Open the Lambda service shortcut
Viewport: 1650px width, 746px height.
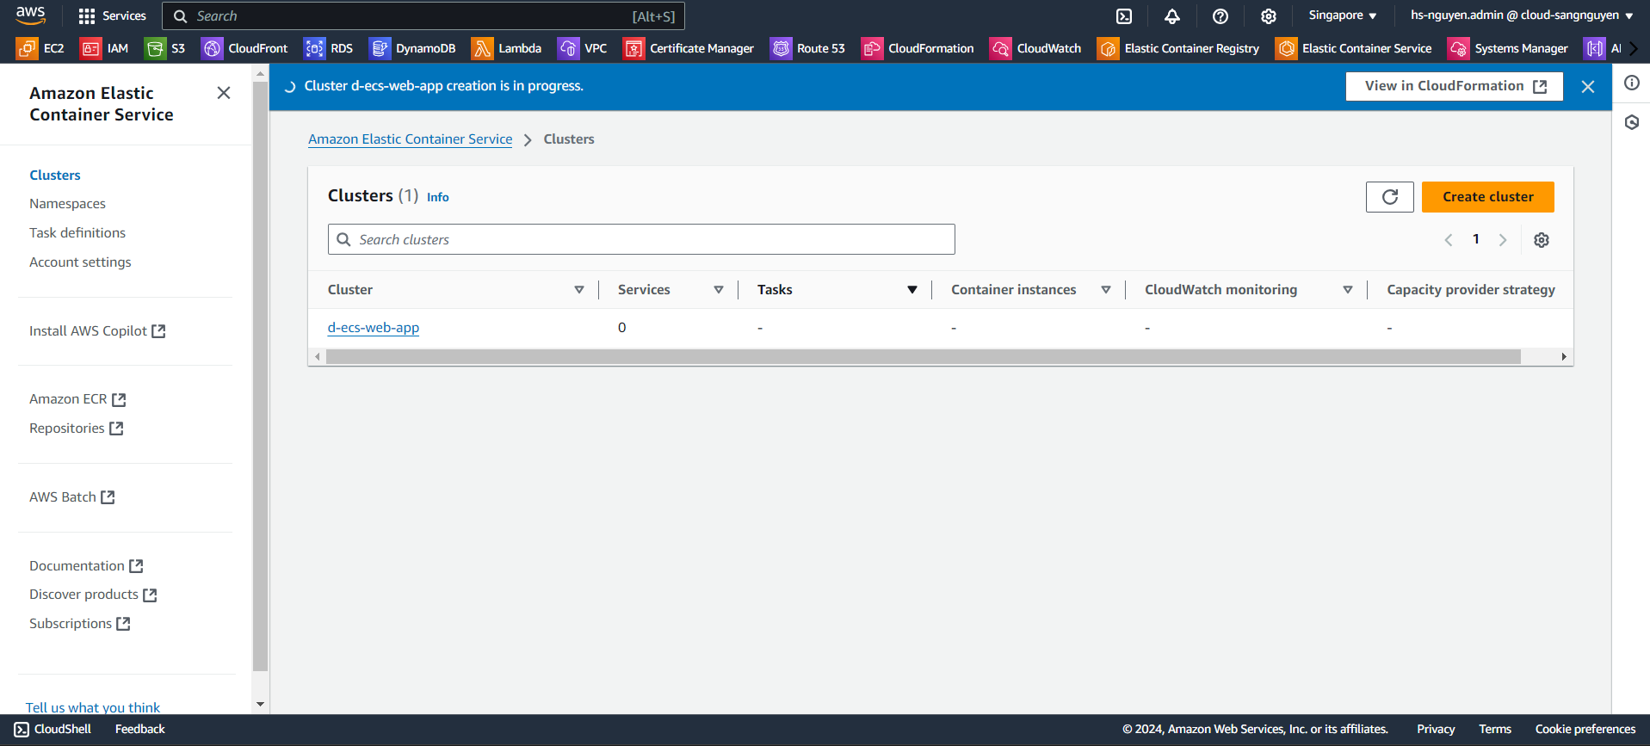pyautogui.click(x=507, y=49)
